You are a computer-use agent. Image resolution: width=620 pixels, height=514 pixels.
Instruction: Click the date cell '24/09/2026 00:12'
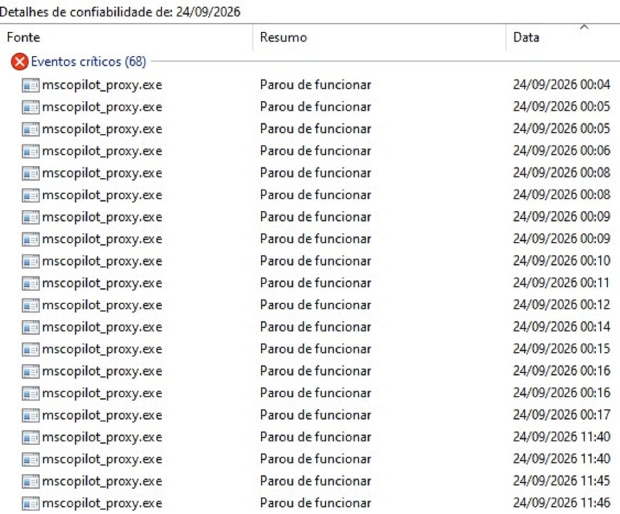pyautogui.click(x=562, y=305)
